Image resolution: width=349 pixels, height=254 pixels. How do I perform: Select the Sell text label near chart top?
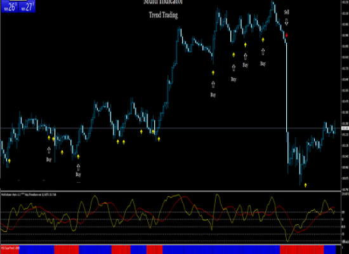(x=286, y=12)
